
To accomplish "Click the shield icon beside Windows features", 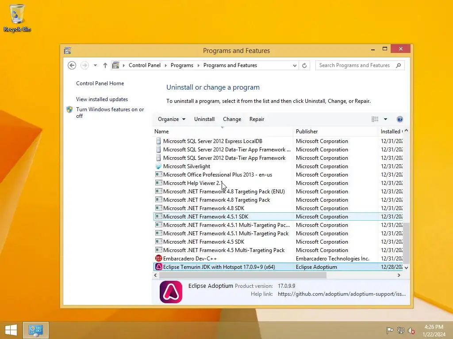I will [69, 109].
